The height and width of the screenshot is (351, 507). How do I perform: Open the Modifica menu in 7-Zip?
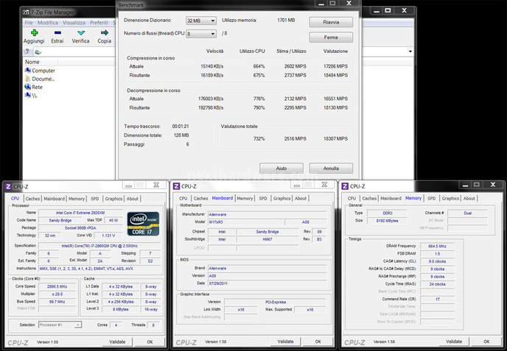48,23
